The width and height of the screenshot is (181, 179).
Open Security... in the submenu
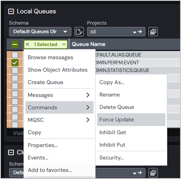click(131, 158)
